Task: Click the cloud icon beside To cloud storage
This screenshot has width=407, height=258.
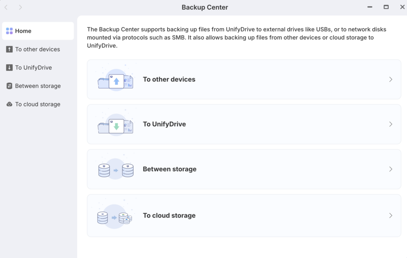Action: point(10,104)
